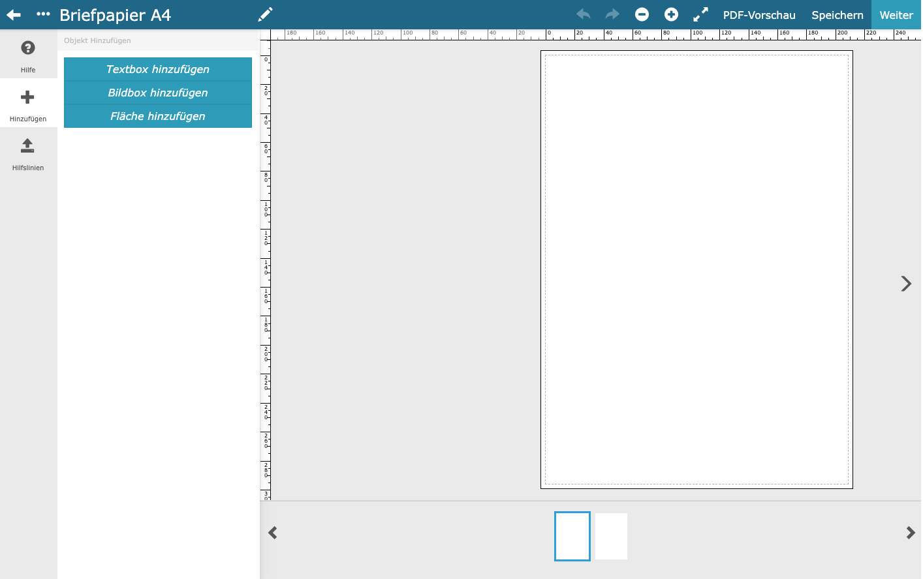Open the Hilfslinien upload tab
Screen dimensions: 923x579
click(28, 152)
